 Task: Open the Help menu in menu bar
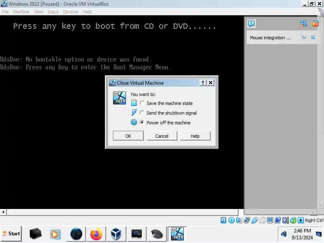tap(87, 12)
